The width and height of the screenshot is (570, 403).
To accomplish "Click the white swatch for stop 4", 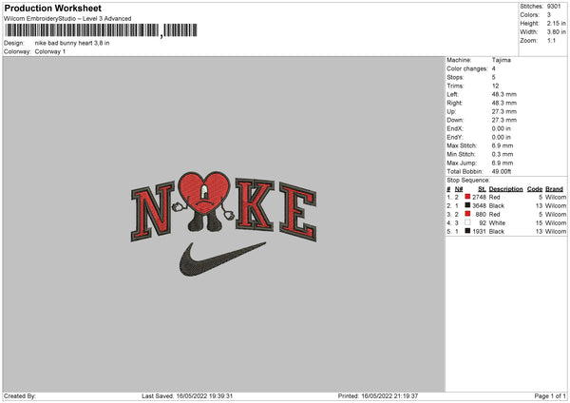I will (x=467, y=222).
